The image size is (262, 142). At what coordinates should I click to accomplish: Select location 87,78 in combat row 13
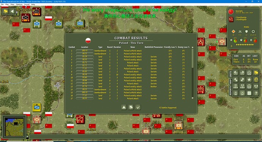pos(85,86)
